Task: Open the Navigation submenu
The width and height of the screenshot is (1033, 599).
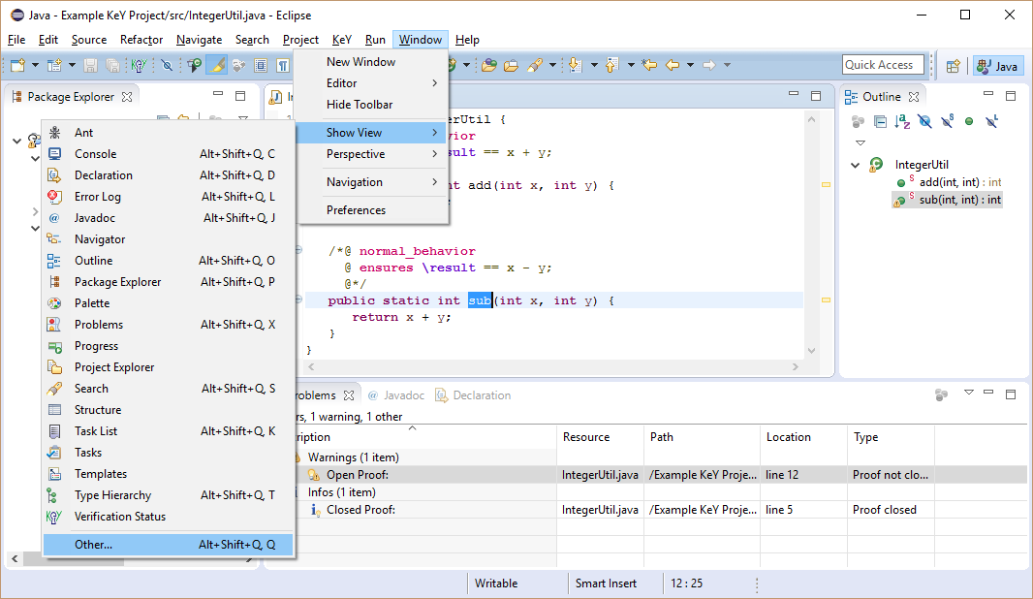Action: point(373,182)
